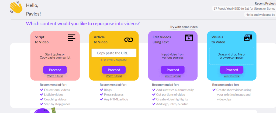Click Add logo, intro, & outro item
The height and width of the screenshot is (113, 276).
click(x=170, y=104)
